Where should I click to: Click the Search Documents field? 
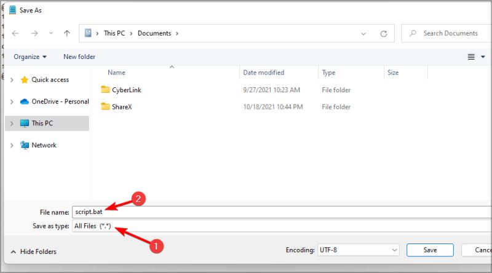click(x=447, y=33)
